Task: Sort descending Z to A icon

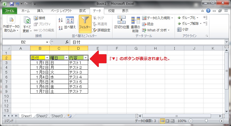Action: [61, 28]
